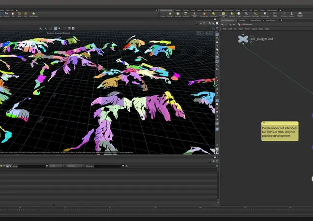The image size is (313, 221).
Task: Open the Persp viewport camera dropdown
Action: click(199, 33)
